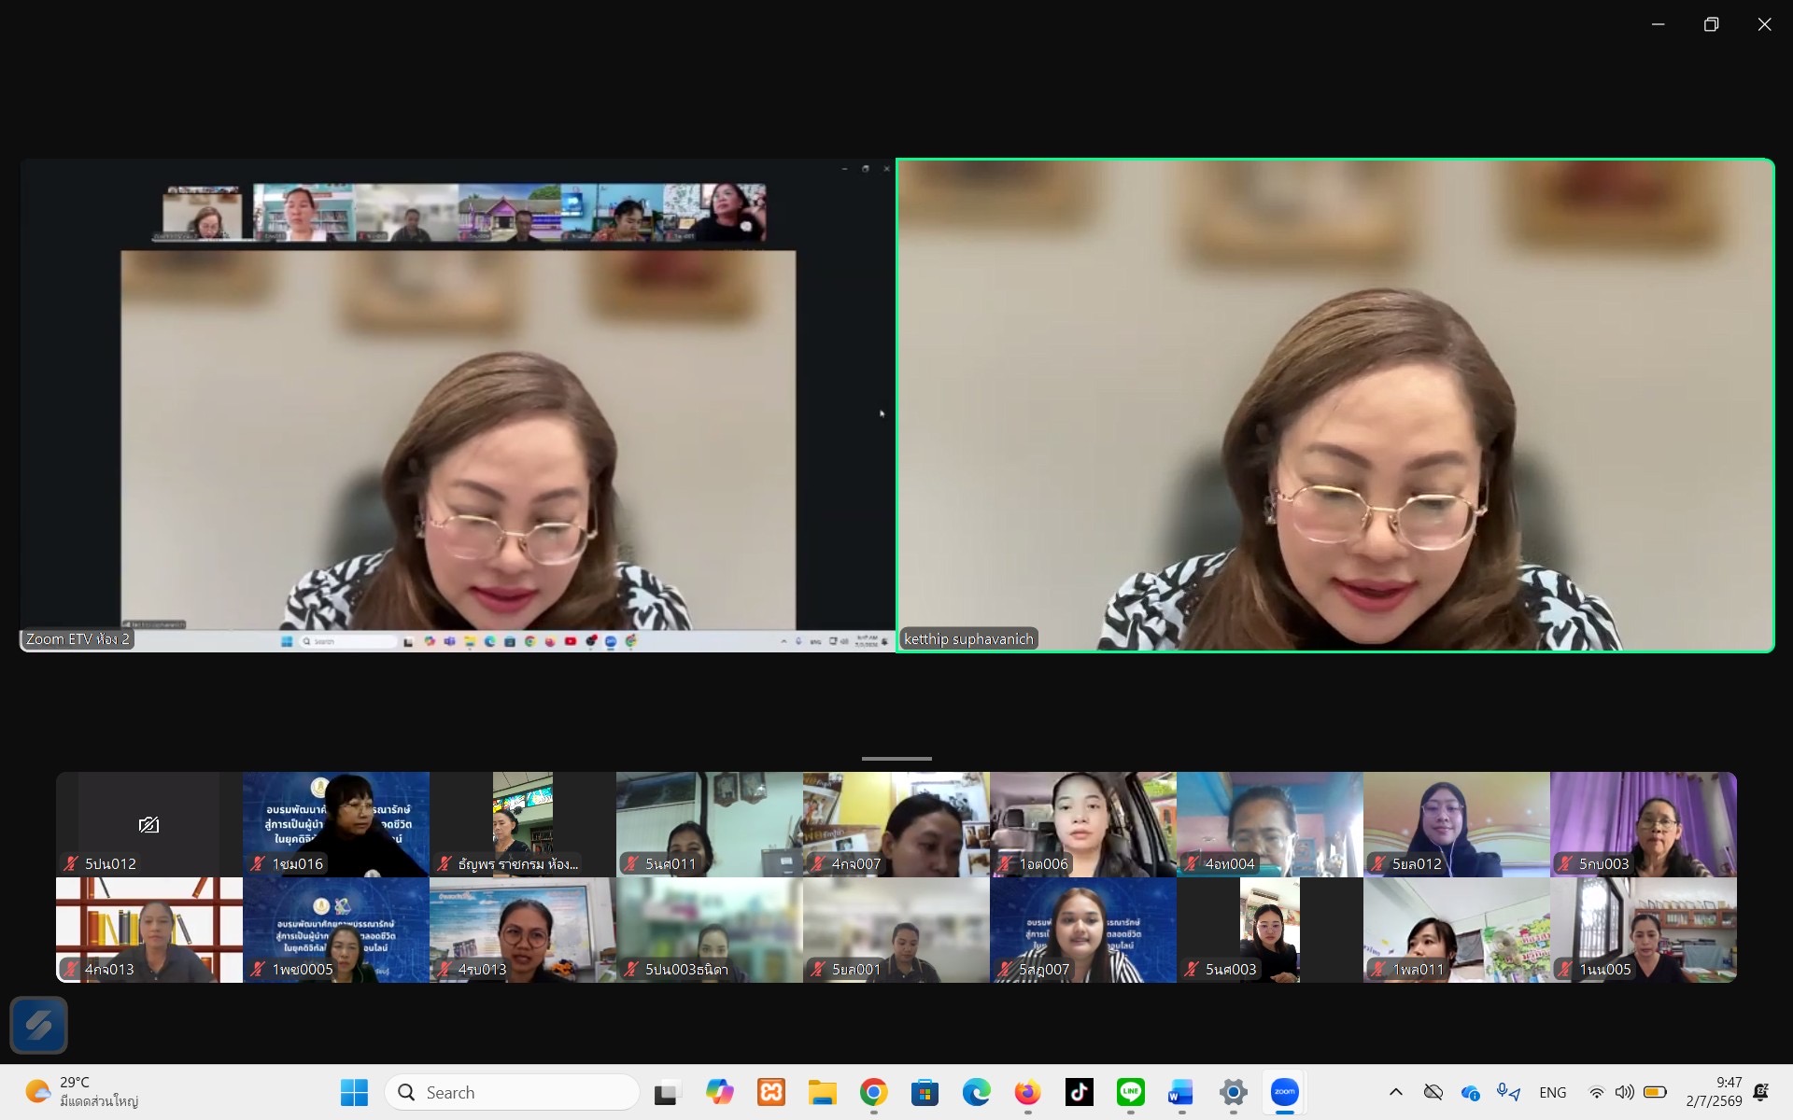Open Google Chrome from the taskbar

(x=873, y=1092)
